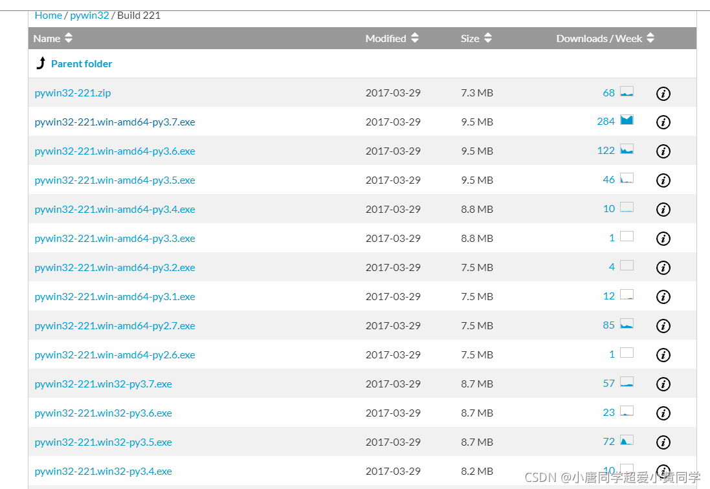Open info icon for win-amd64-py3.4.exe row

pyautogui.click(x=663, y=210)
